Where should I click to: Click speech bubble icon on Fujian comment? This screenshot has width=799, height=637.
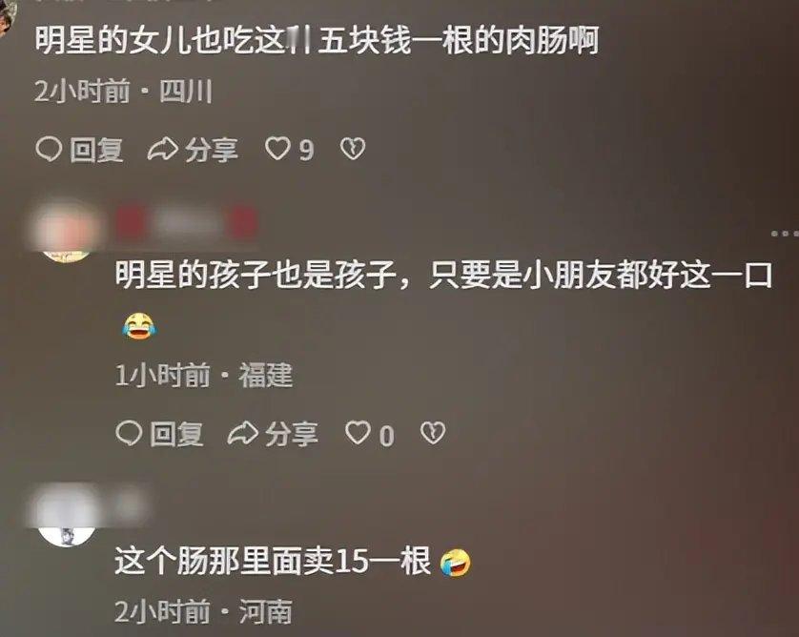coord(129,434)
